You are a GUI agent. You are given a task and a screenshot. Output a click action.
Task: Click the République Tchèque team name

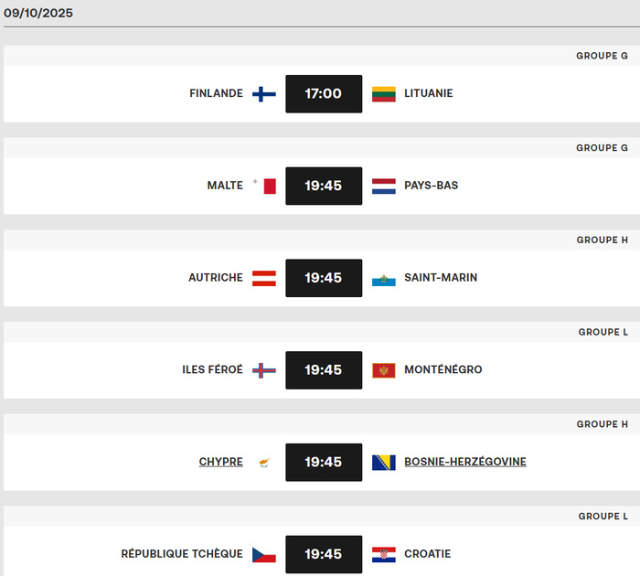182,554
